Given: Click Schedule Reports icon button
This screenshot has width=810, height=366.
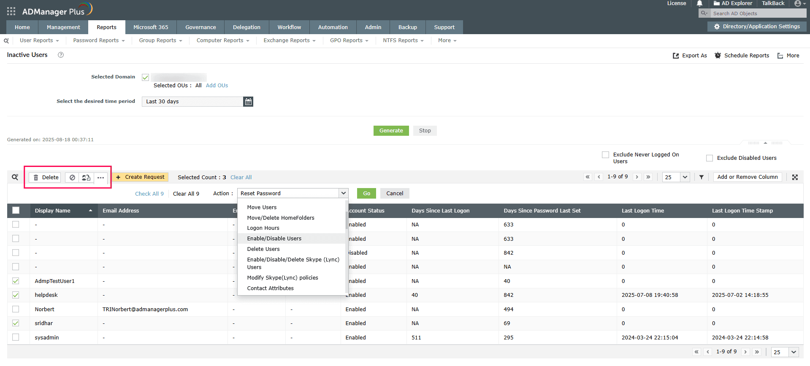Looking at the screenshot, I should (x=742, y=56).
